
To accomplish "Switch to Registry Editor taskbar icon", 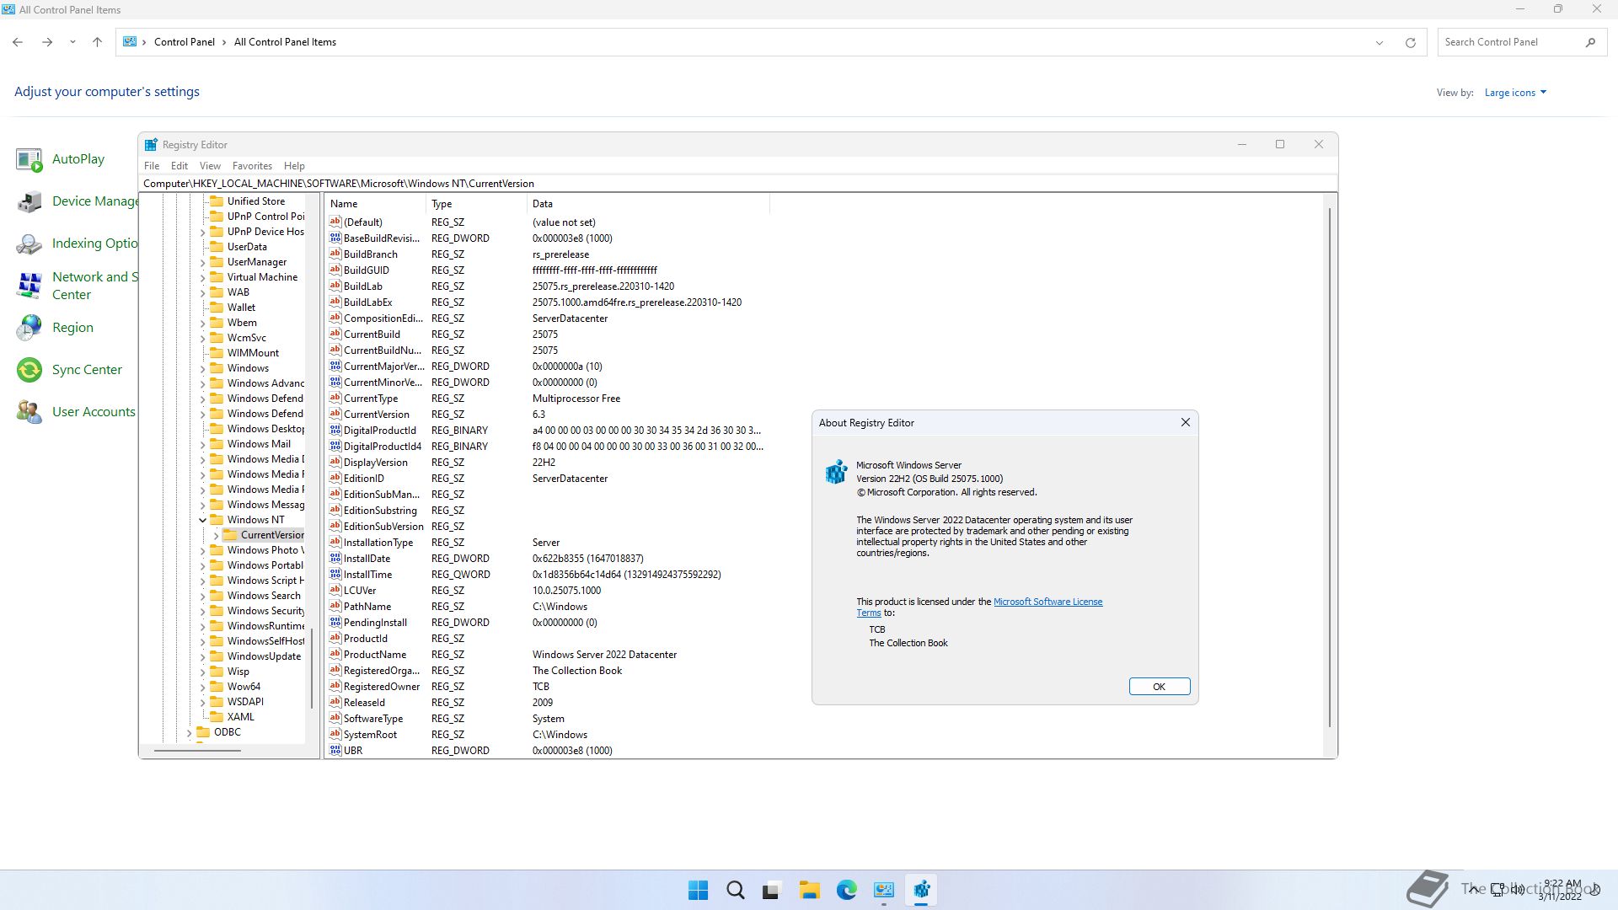I will click(921, 890).
